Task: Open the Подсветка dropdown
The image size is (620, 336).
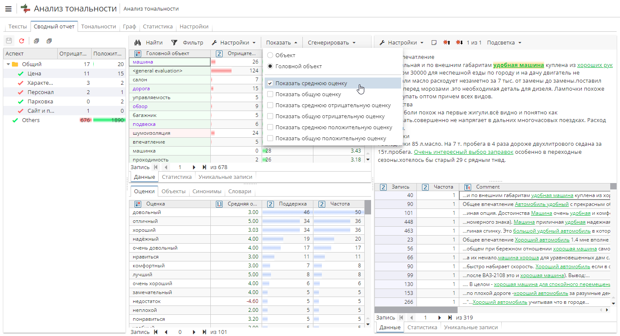Action: pyautogui.click(x=504, y=42)
